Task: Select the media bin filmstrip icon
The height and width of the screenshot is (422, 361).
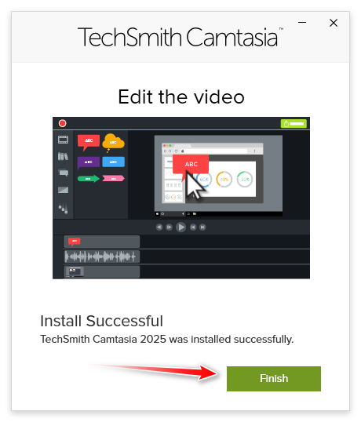Action: point(63,140)
